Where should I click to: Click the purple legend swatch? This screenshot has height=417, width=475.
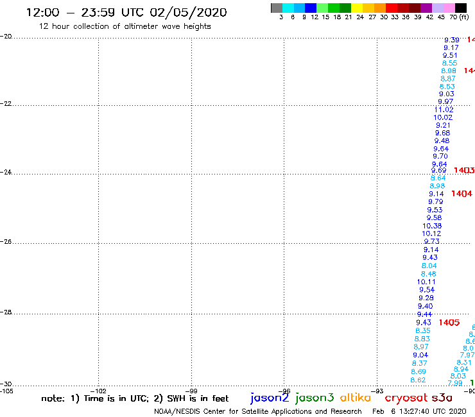(426, 8)
